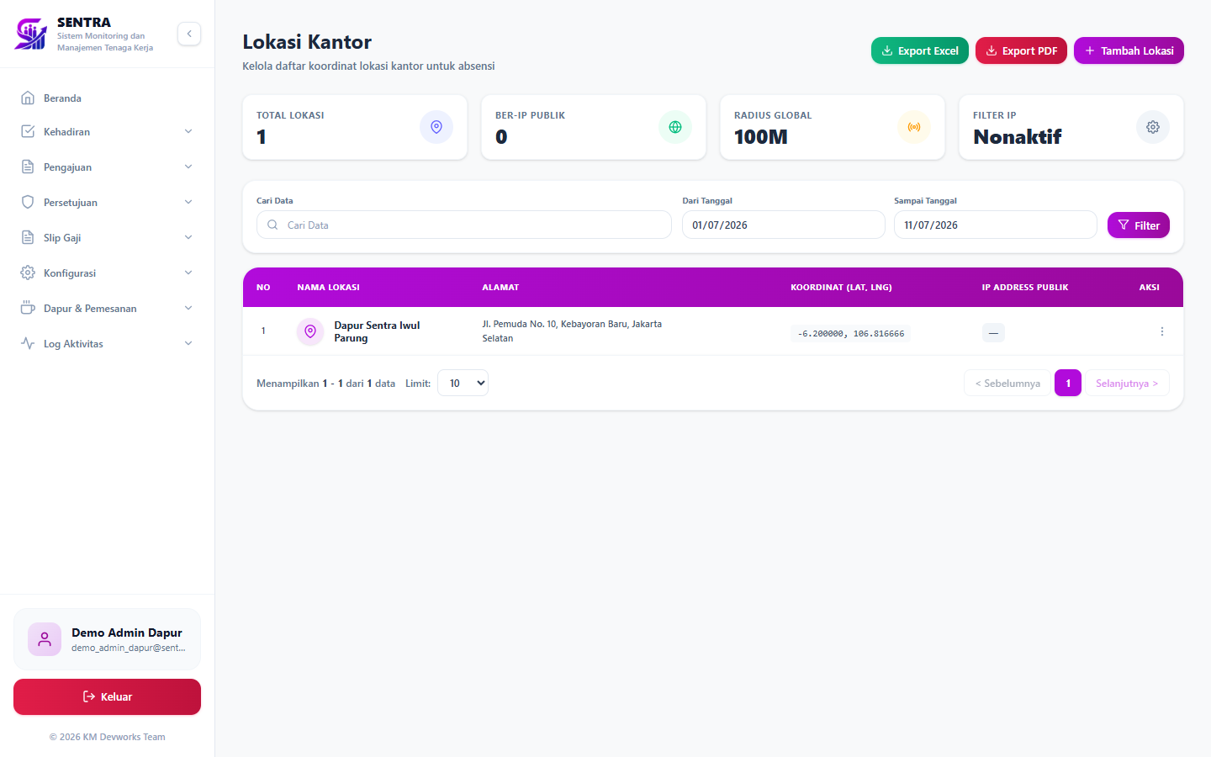This screenshot has width=1211, height=757.
Task: Expand the Konfigurasi submenu
Action: (107, 273)
